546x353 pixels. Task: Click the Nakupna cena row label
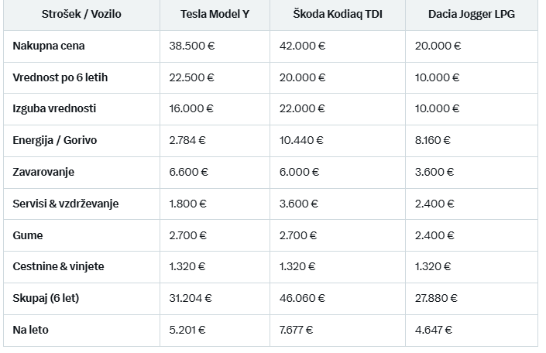coord(49,46)
